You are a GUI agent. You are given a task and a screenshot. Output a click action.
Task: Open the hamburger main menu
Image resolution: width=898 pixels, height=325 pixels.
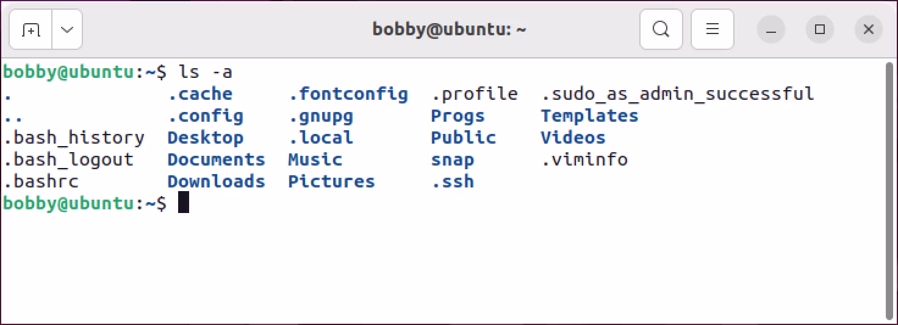click(x=712, y=29)
